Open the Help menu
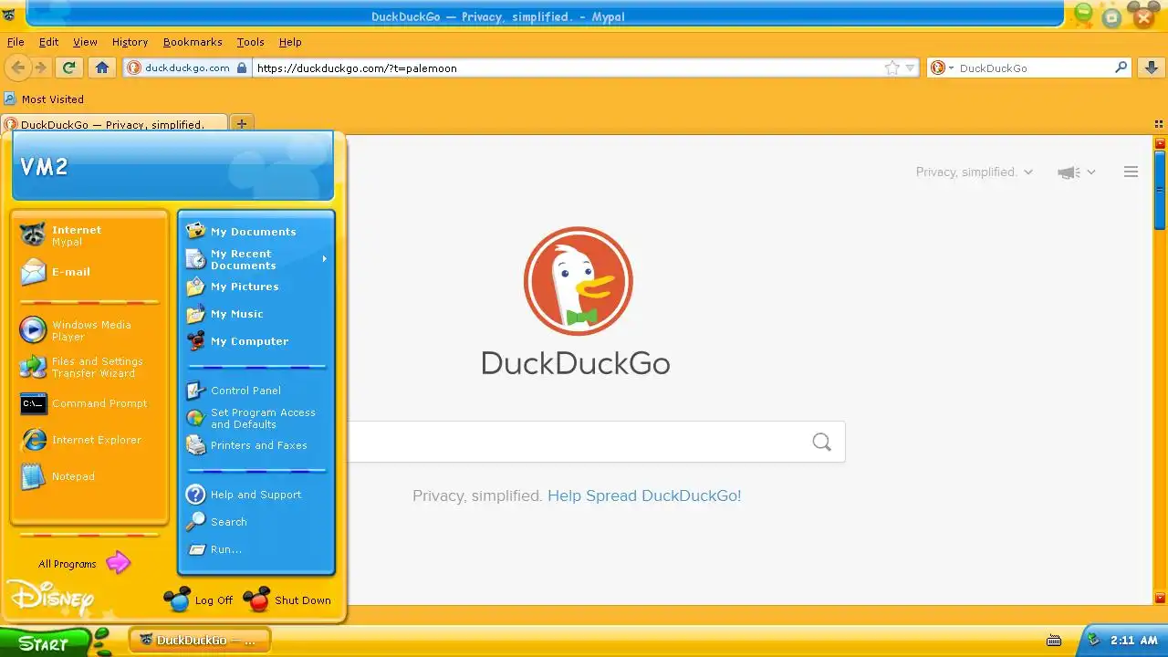The height and width of the screenshot is (657, 1168). pos(290,42)
